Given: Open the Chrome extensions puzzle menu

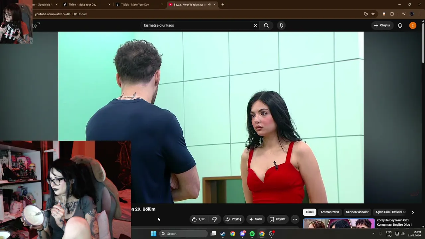Looking at the screenshot, I should click(392, 14).
